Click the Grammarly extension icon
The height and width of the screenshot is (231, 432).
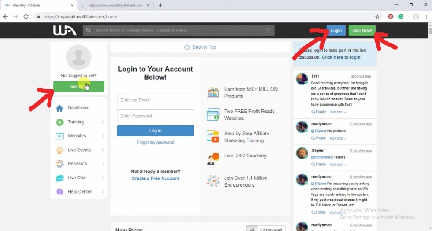401,16
